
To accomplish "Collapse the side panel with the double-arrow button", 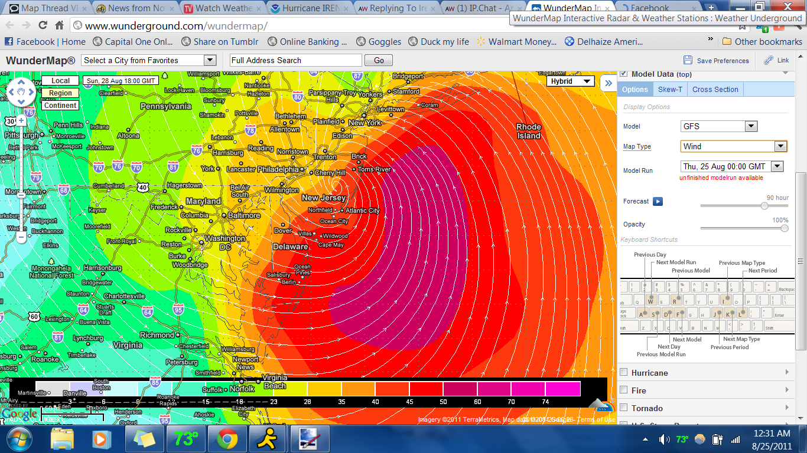I will click(x=608, y=83).
